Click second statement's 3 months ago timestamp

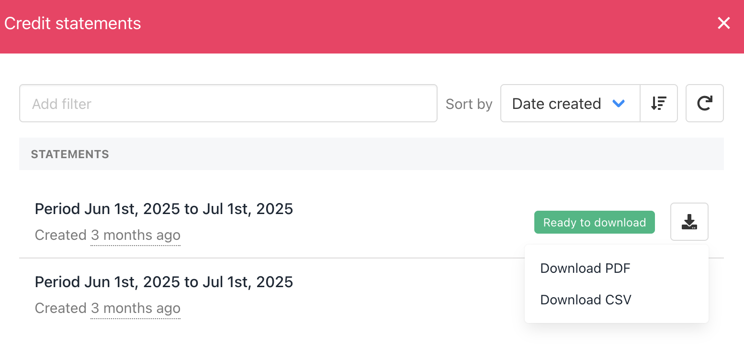click(x=135, y=308)
